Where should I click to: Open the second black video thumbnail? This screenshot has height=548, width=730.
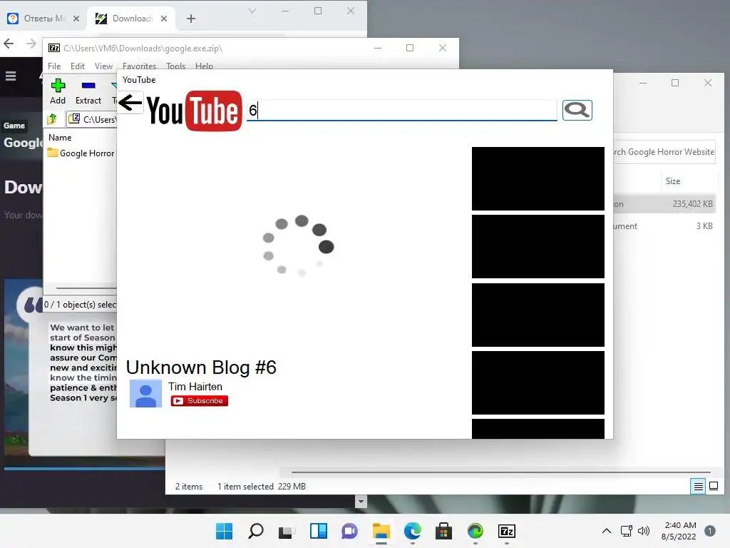point(538,246)
